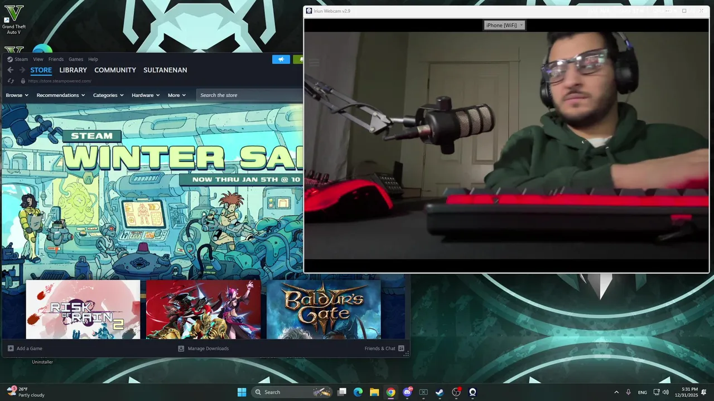Launch Microsoft Edge from the taskbar
This screenshot has width=714, height=401.
(x=358, y=392)
